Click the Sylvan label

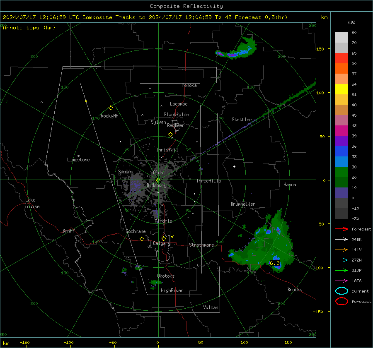(158, 122)
